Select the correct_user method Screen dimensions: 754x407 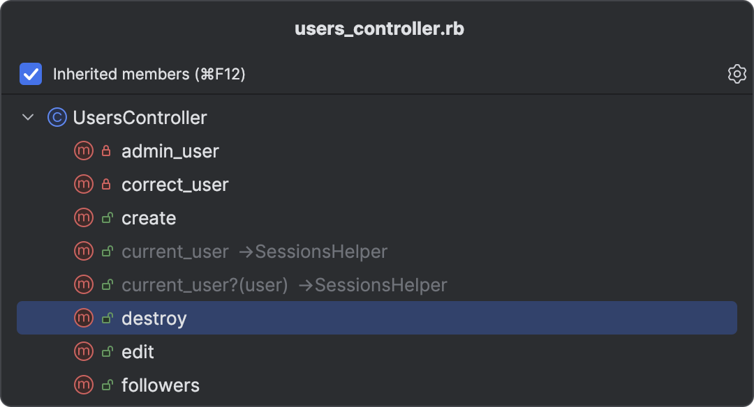(x=175, y=185)
